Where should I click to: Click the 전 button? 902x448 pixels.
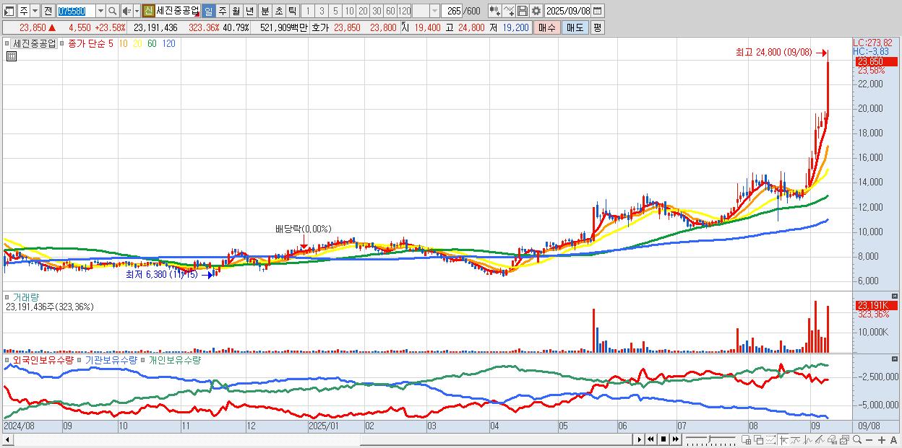click(48, 11)
